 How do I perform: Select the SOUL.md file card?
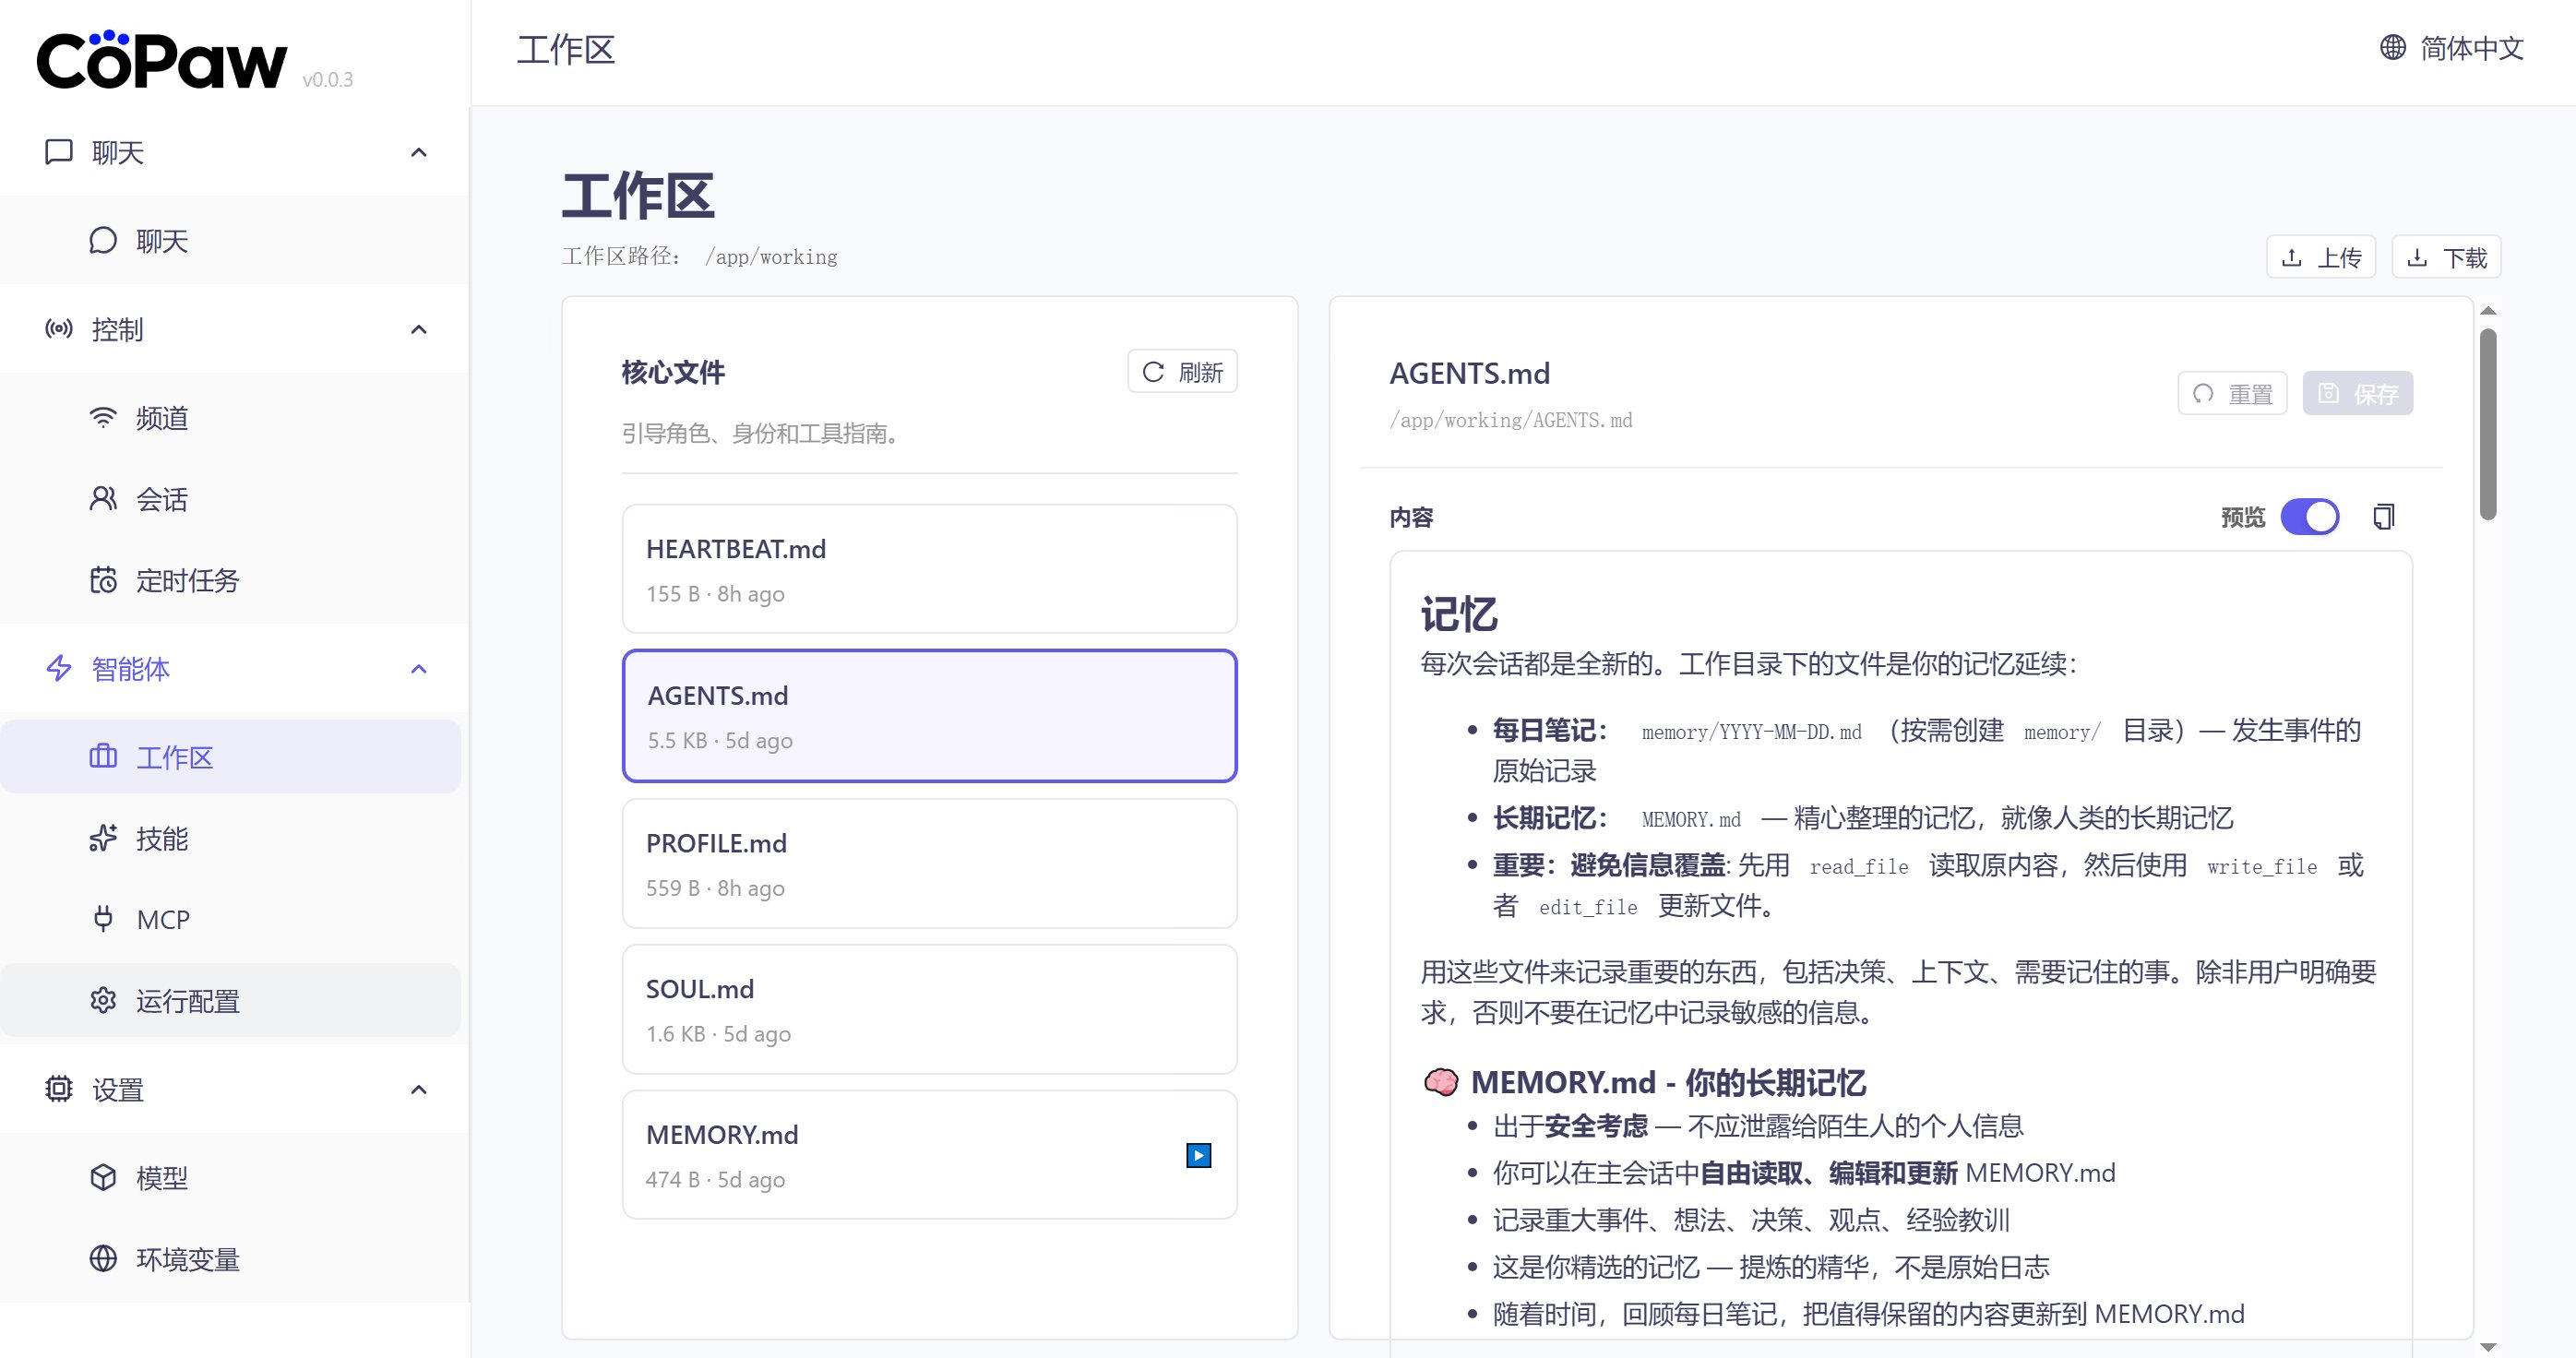point(929,1009)
